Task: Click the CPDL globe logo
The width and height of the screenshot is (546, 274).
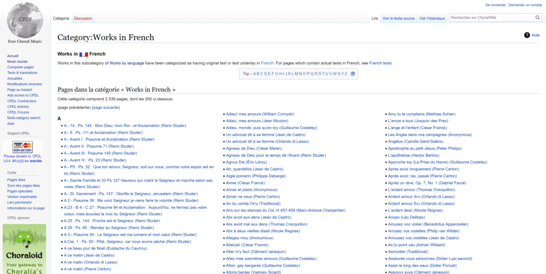Action: pyautogui.click(x=25, y=20)
